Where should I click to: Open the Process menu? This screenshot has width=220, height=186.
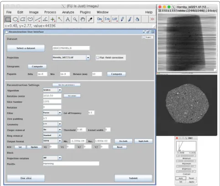tap(50, 12)
